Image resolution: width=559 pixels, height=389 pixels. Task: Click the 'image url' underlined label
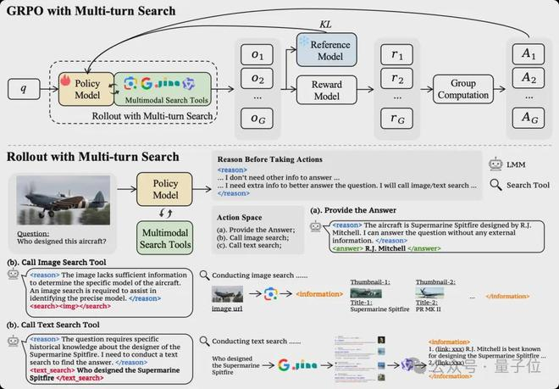click(227, 308)
